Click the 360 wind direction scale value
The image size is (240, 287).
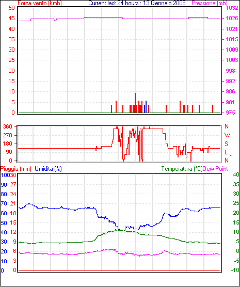[8, 126]
